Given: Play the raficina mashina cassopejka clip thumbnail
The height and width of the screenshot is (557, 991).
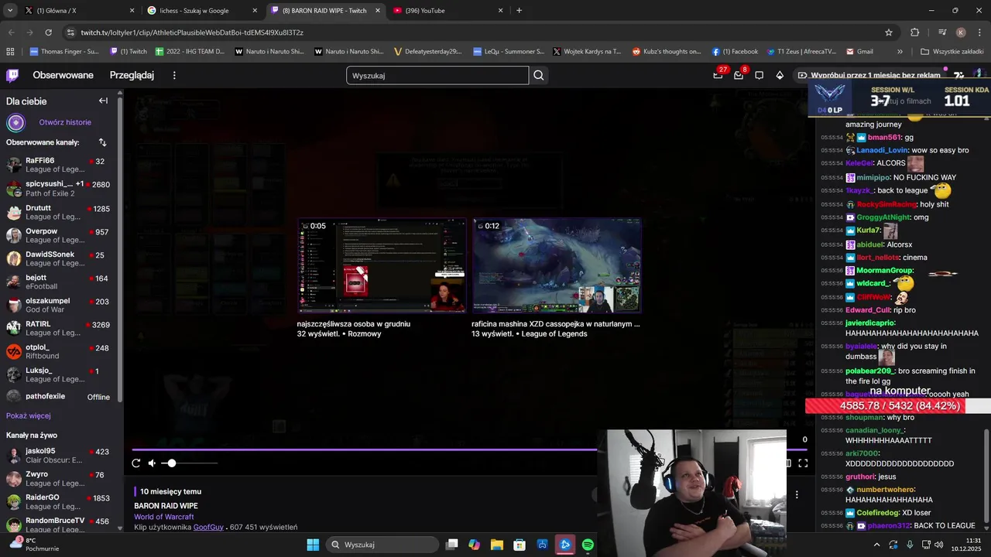Looking at the screenshot, I should pyautogui.click(x=557, y=265).
